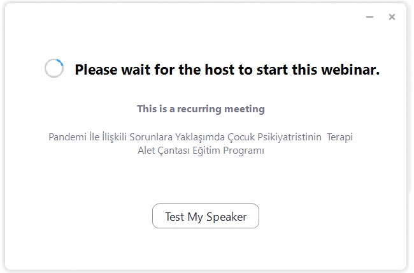Minimize the waiting room window

click(x=369, y=17)
